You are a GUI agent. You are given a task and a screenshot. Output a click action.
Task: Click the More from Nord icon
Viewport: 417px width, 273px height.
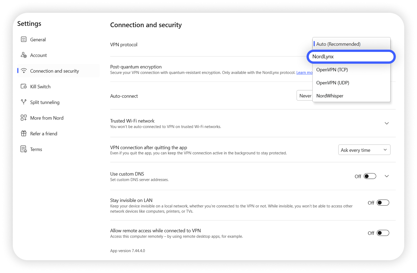(x=24, y=118)
